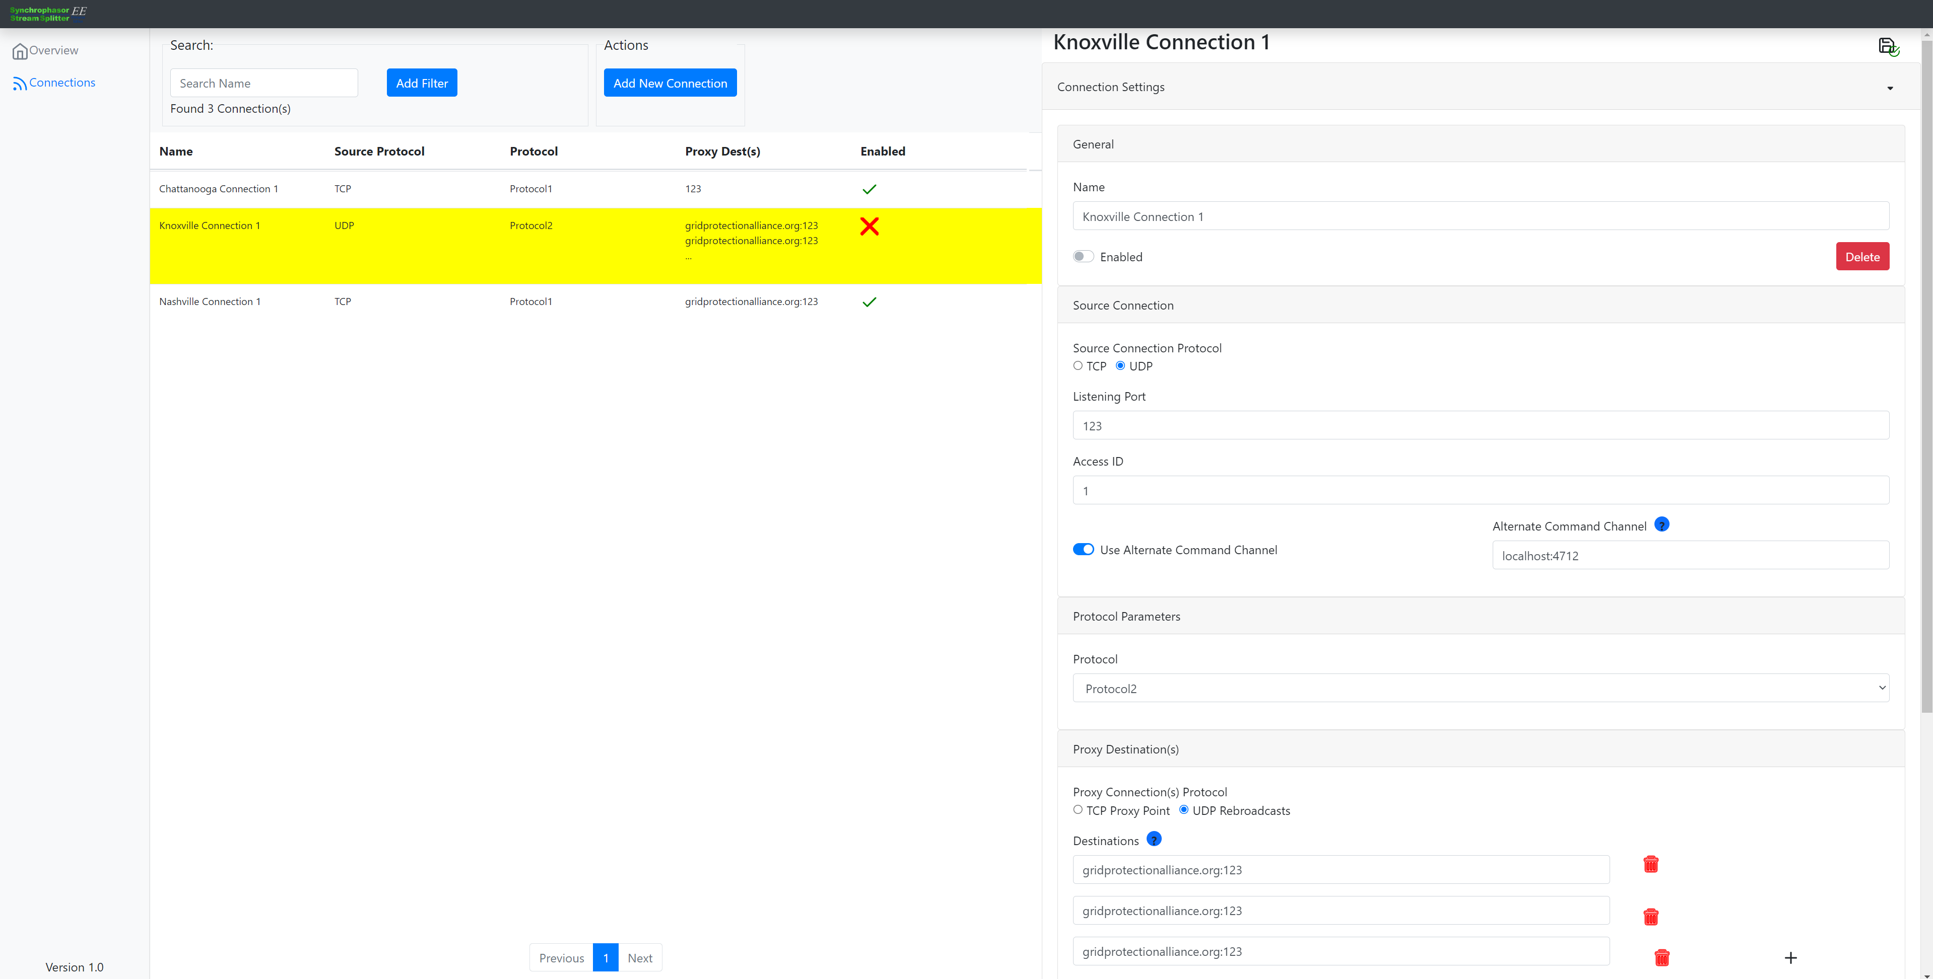The width and height of the screenshot is (1933, 979).
Task: Delete the third destination with trash icon
Action: 1662,957
